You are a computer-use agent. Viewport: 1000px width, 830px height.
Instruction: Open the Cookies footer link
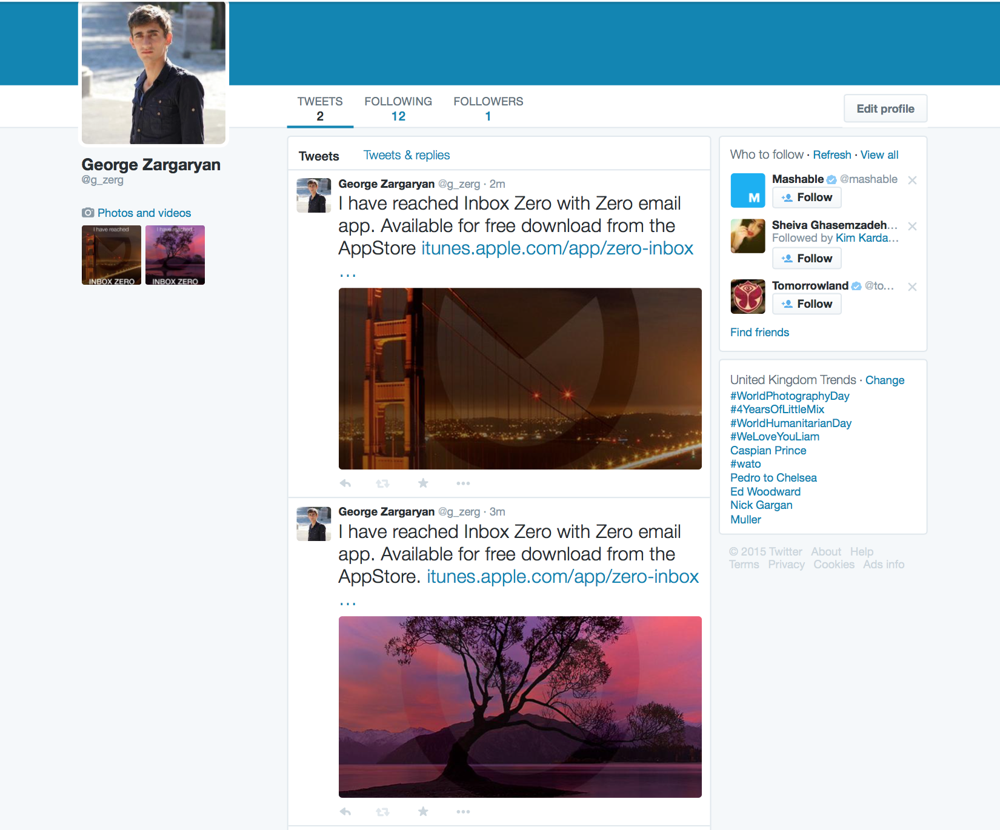coord(834,564)
